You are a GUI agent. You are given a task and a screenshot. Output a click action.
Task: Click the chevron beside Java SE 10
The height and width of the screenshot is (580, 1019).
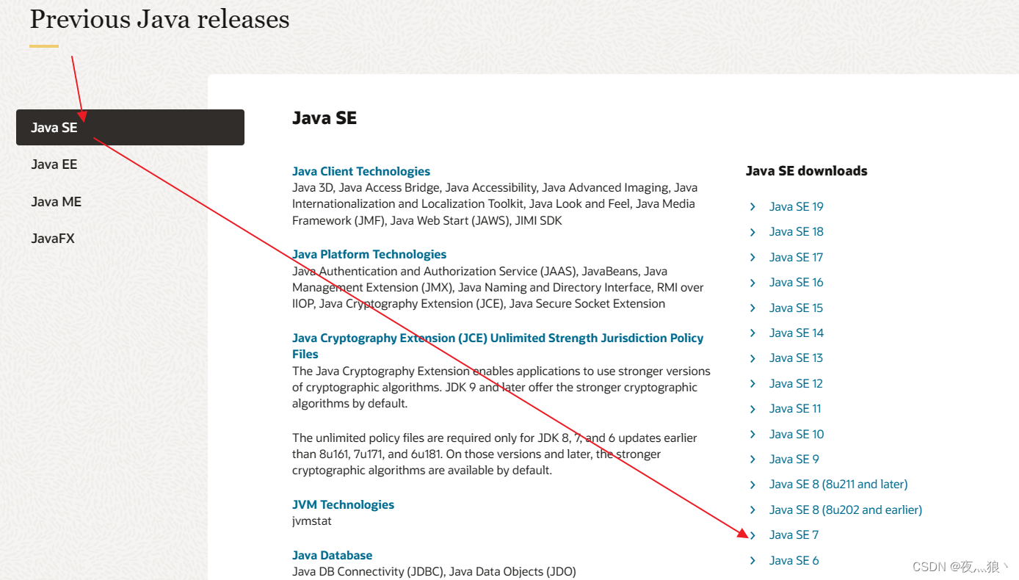pos(753,434)
